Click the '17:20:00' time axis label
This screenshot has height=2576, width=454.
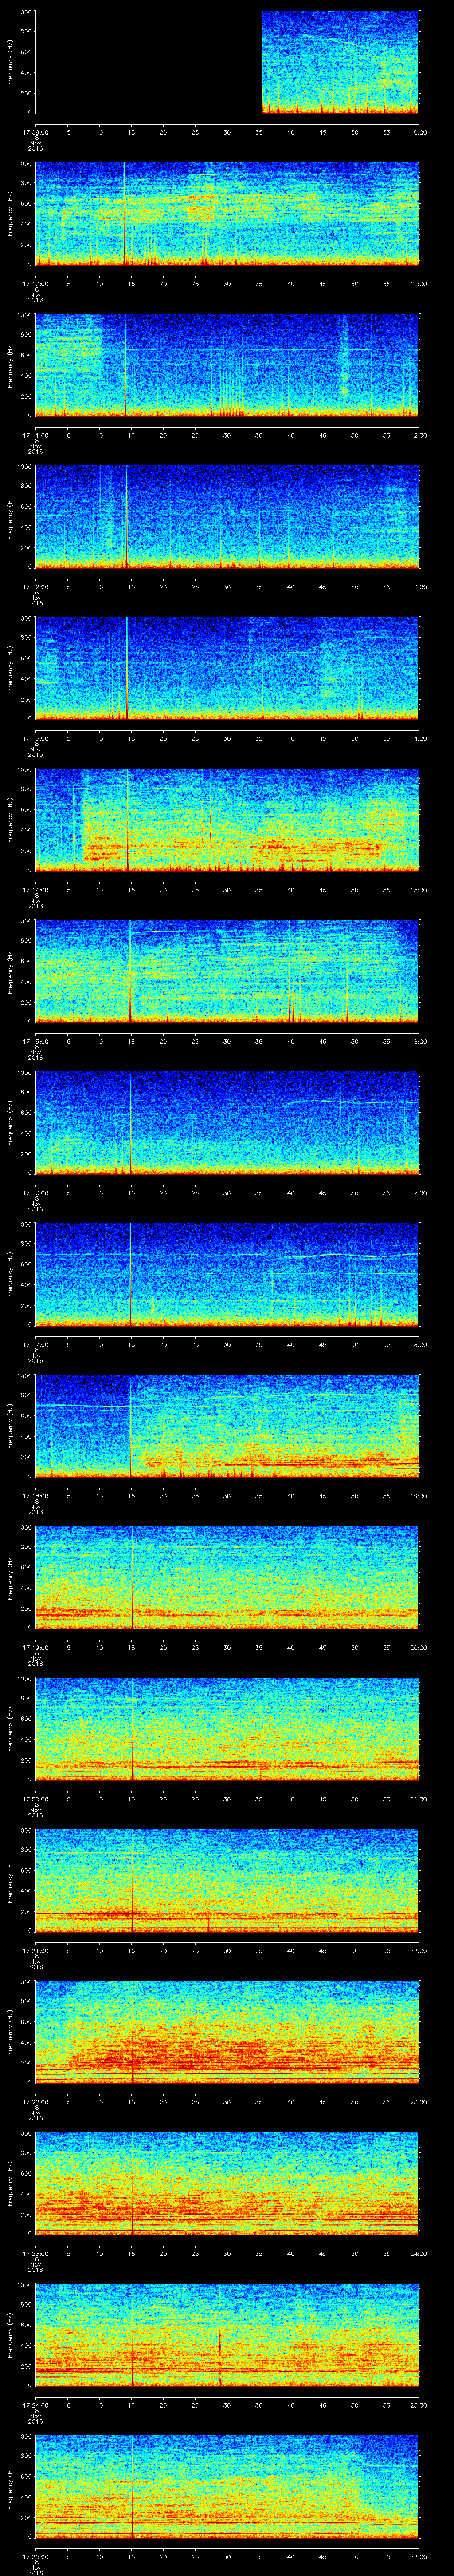tap(36, 1799)
